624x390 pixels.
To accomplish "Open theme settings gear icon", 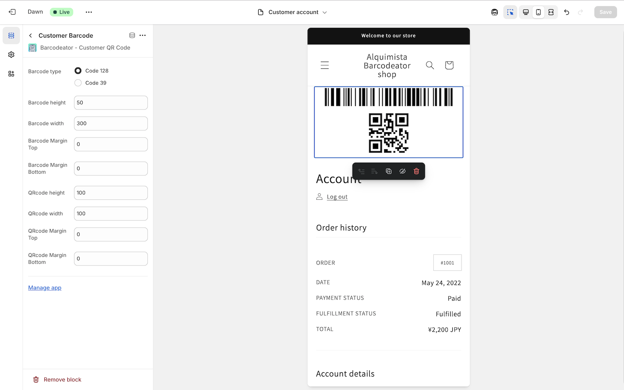I will coord(11,55).
